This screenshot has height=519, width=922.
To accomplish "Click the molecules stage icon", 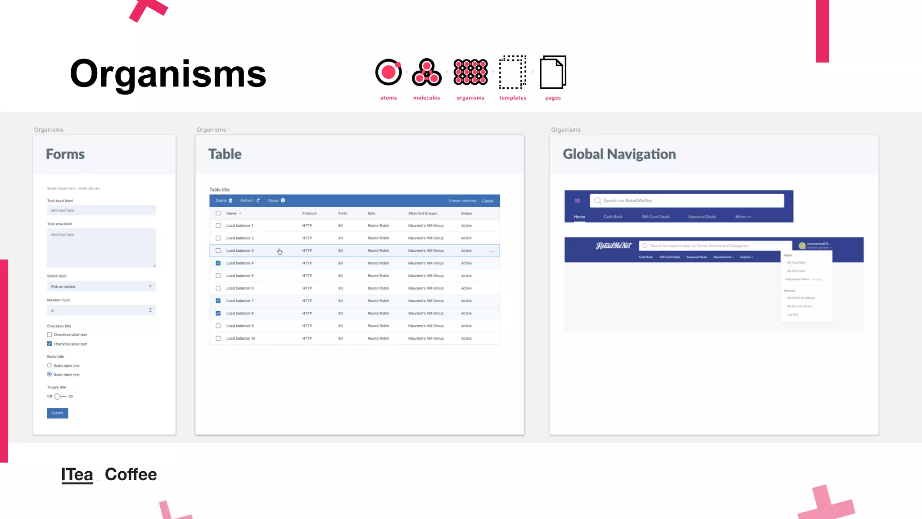I will coord(426,72).
